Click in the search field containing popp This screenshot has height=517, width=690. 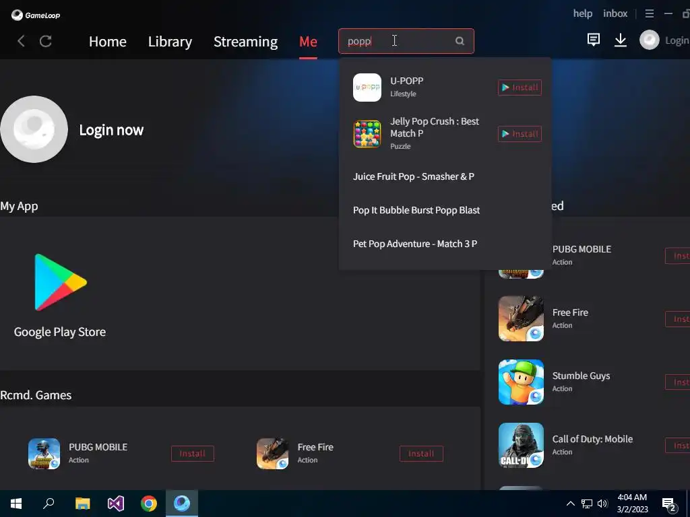406,41
